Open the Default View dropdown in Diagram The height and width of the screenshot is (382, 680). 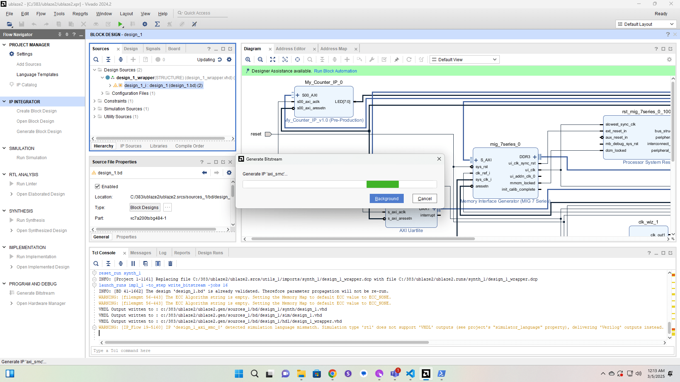[x=465, y=59]
